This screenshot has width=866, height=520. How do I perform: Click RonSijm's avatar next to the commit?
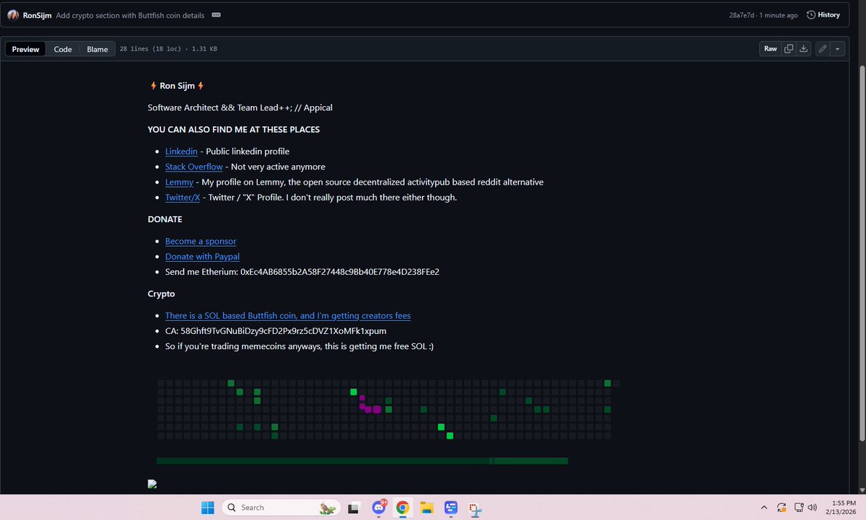[x=12, y=14]
